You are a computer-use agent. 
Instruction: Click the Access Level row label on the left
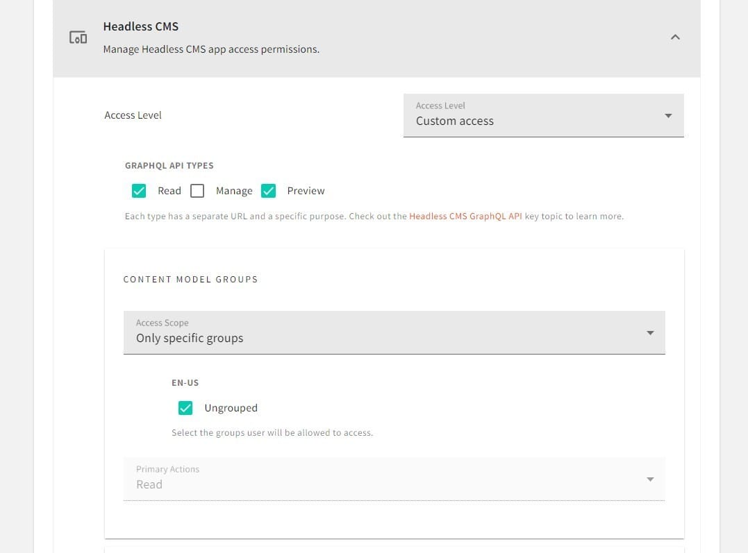click(x=133, y=115)
